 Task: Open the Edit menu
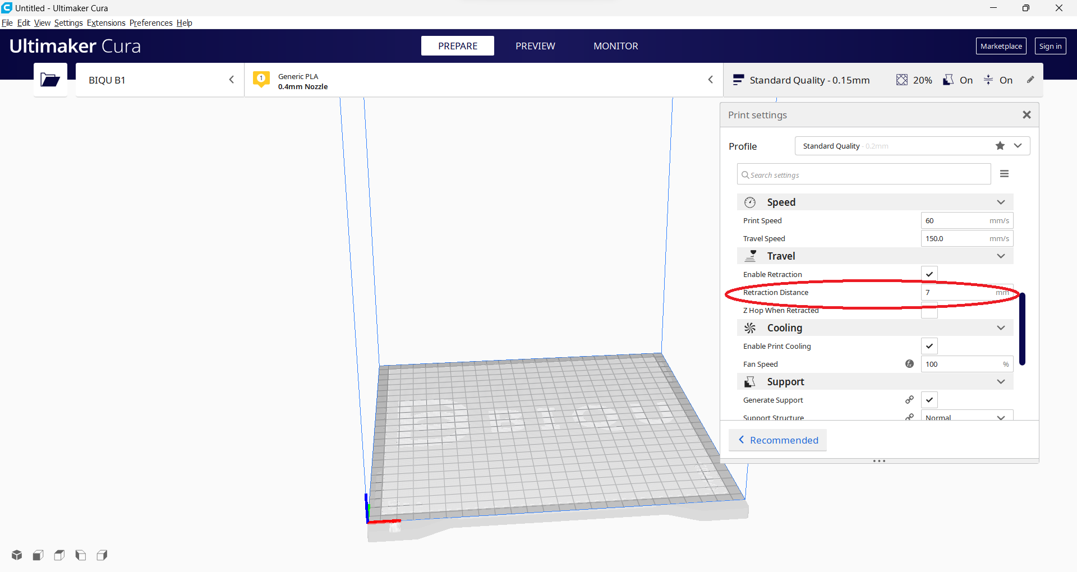coord(24,23)
